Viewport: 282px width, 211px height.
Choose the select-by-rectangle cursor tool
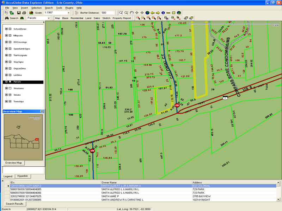[148, 18]
